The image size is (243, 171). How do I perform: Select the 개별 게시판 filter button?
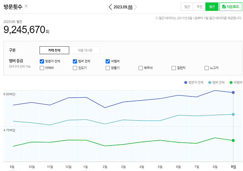(85, 50)
